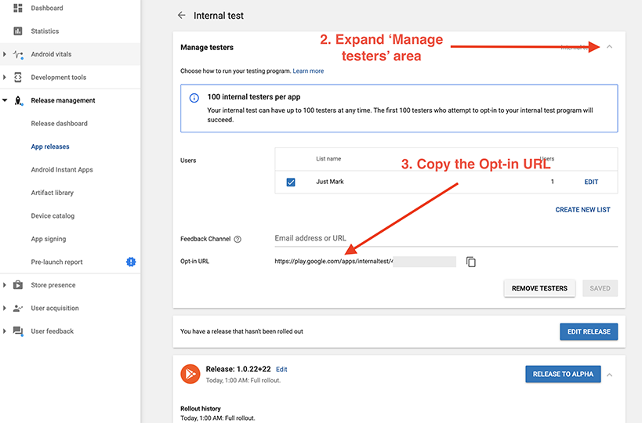Click the Just Mark list name
642x423 pixels.
(329, 182)
